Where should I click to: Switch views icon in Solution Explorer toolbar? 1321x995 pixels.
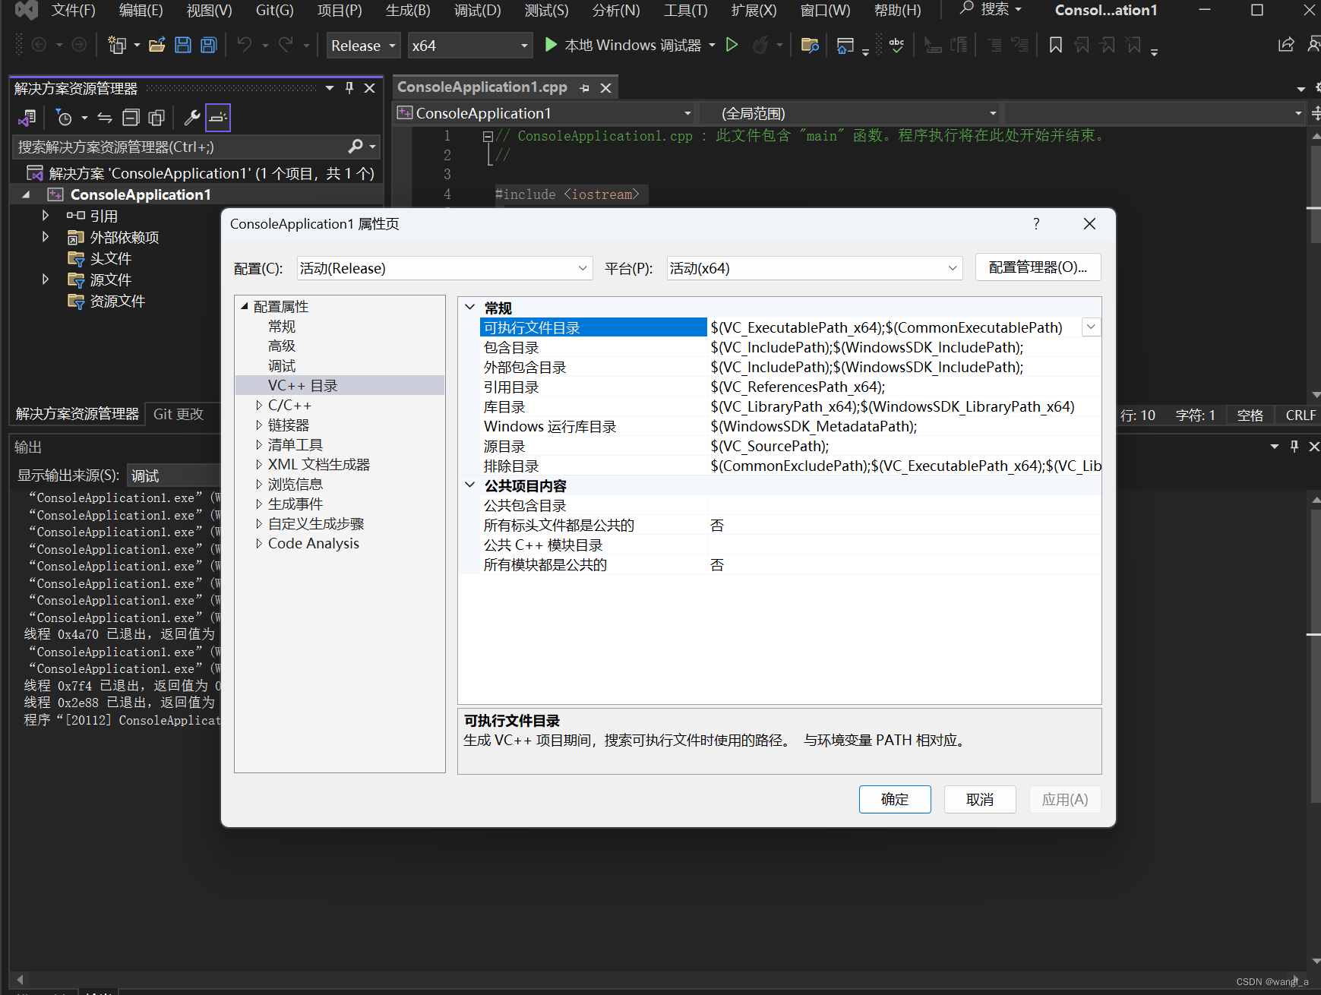(27, 118)
